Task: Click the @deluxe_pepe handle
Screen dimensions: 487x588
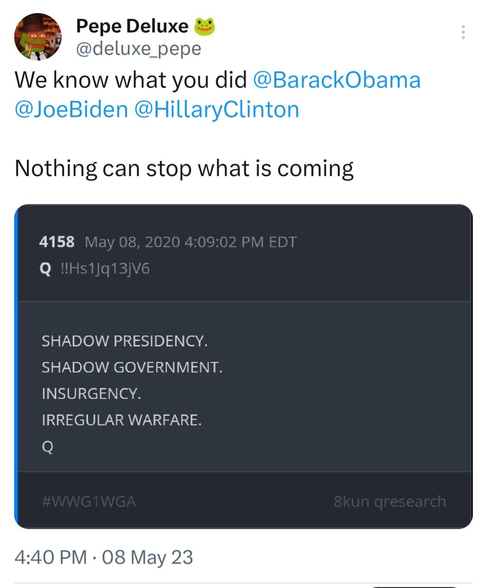Action: coord(138,49)
